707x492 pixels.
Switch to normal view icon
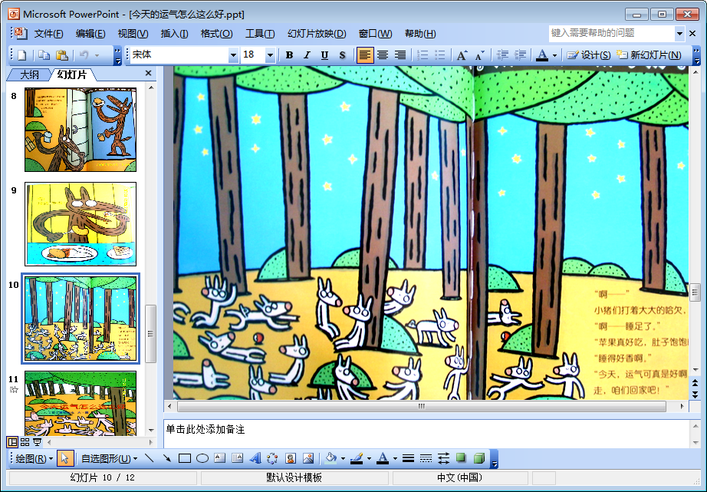12,442
